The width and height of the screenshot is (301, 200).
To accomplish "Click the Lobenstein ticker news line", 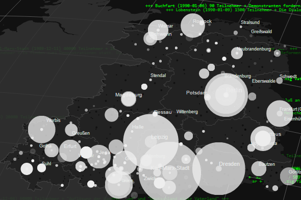I will coord(233,10).
